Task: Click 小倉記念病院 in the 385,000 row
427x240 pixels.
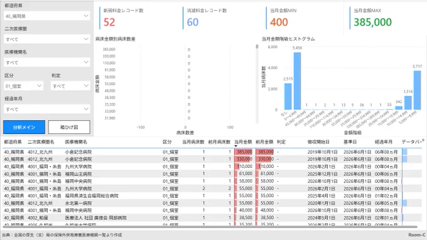Action: pos(78,152)
